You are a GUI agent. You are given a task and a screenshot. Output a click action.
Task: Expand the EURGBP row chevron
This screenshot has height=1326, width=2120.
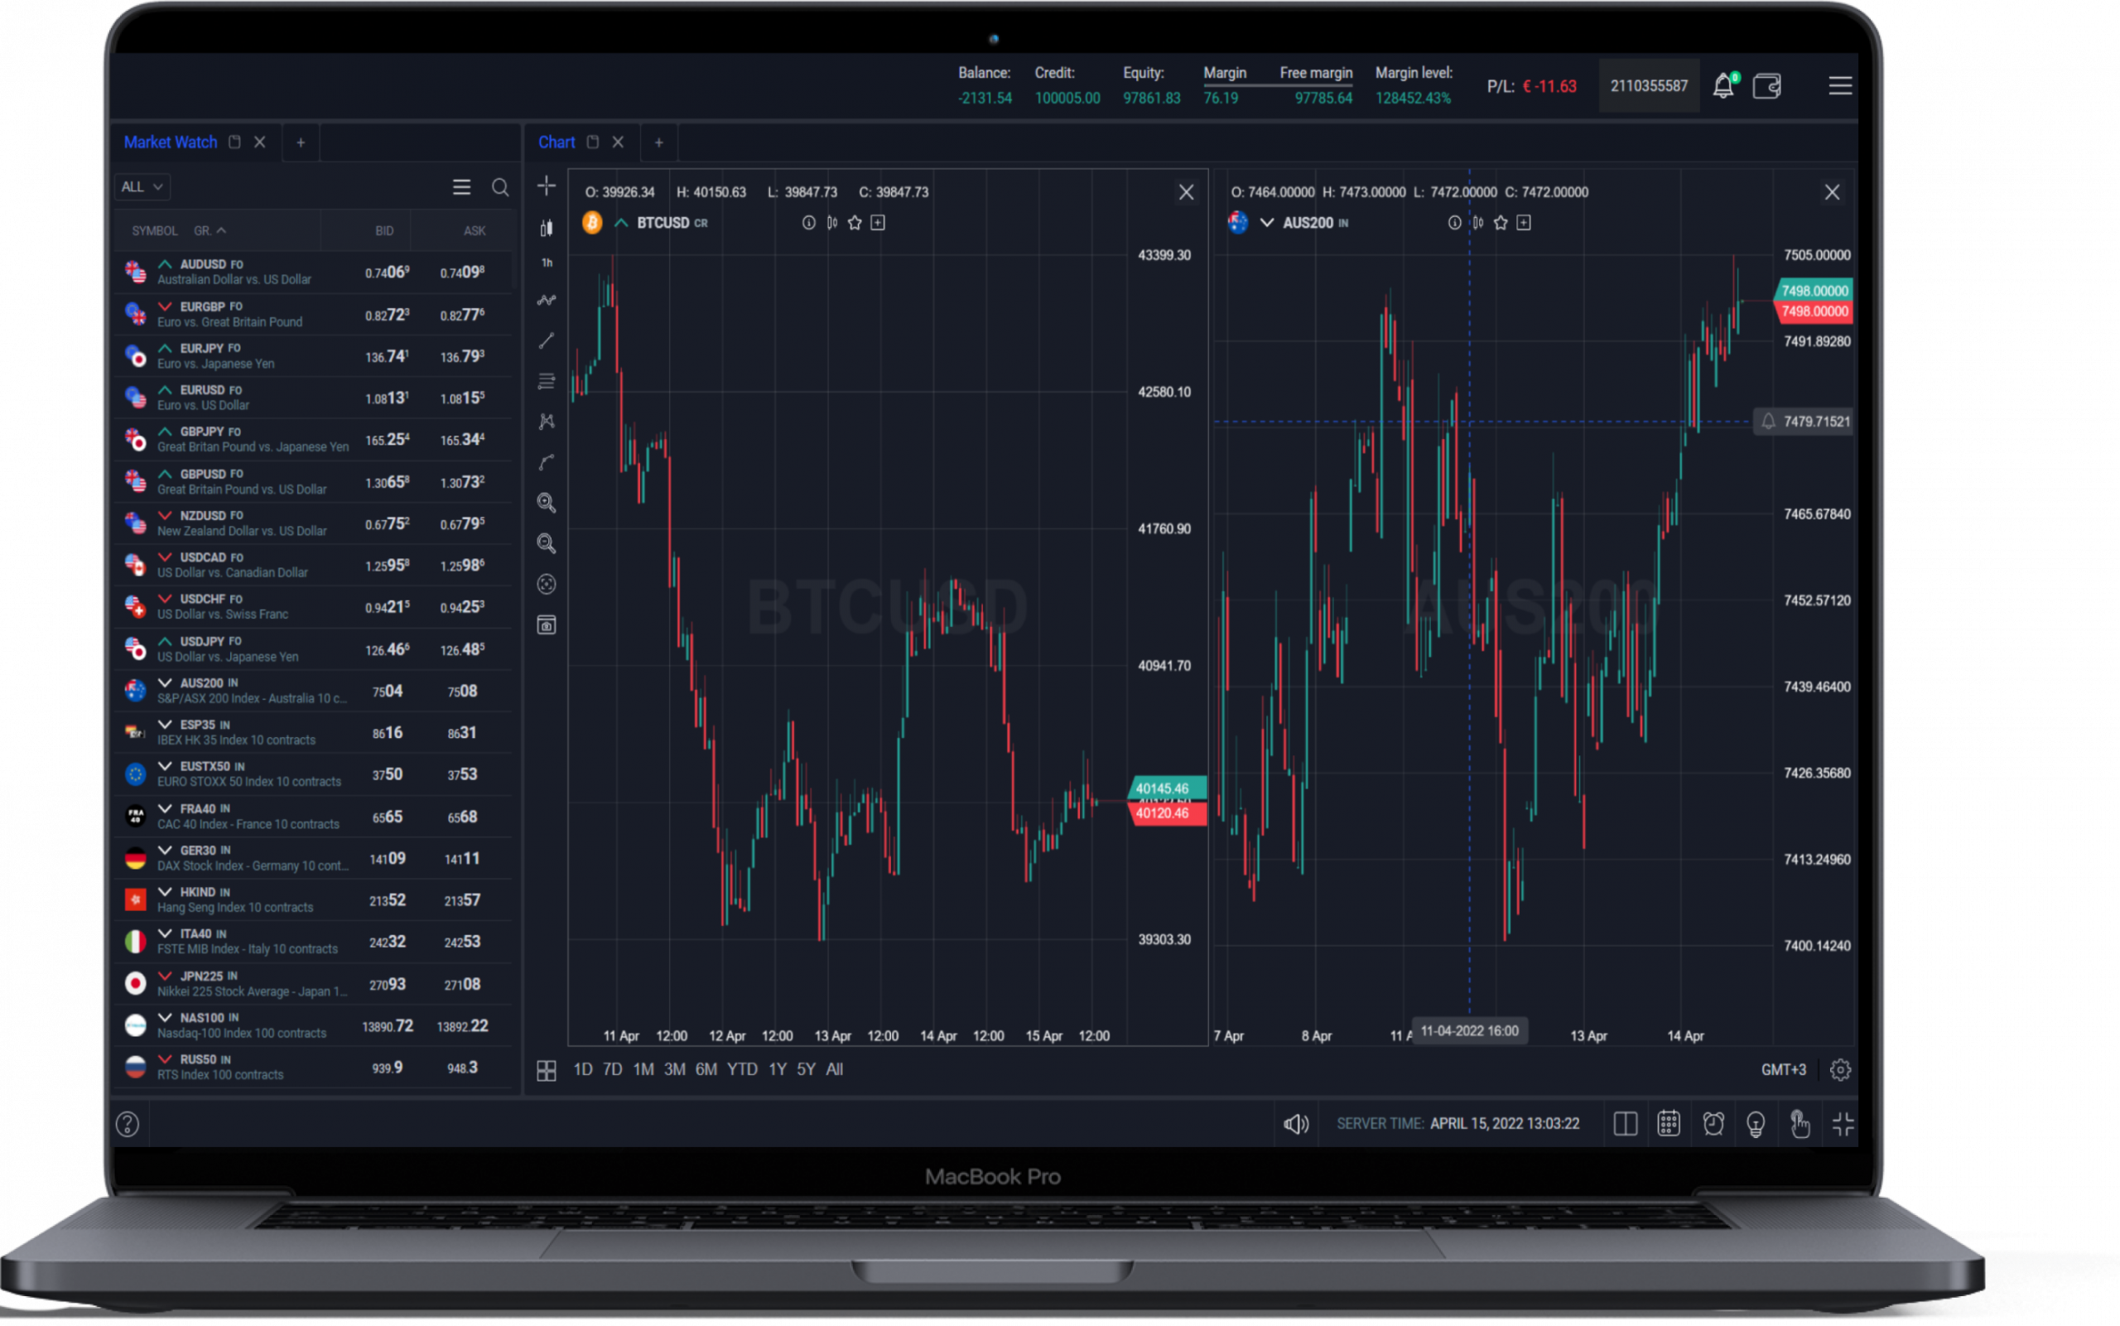click(164, 306)
